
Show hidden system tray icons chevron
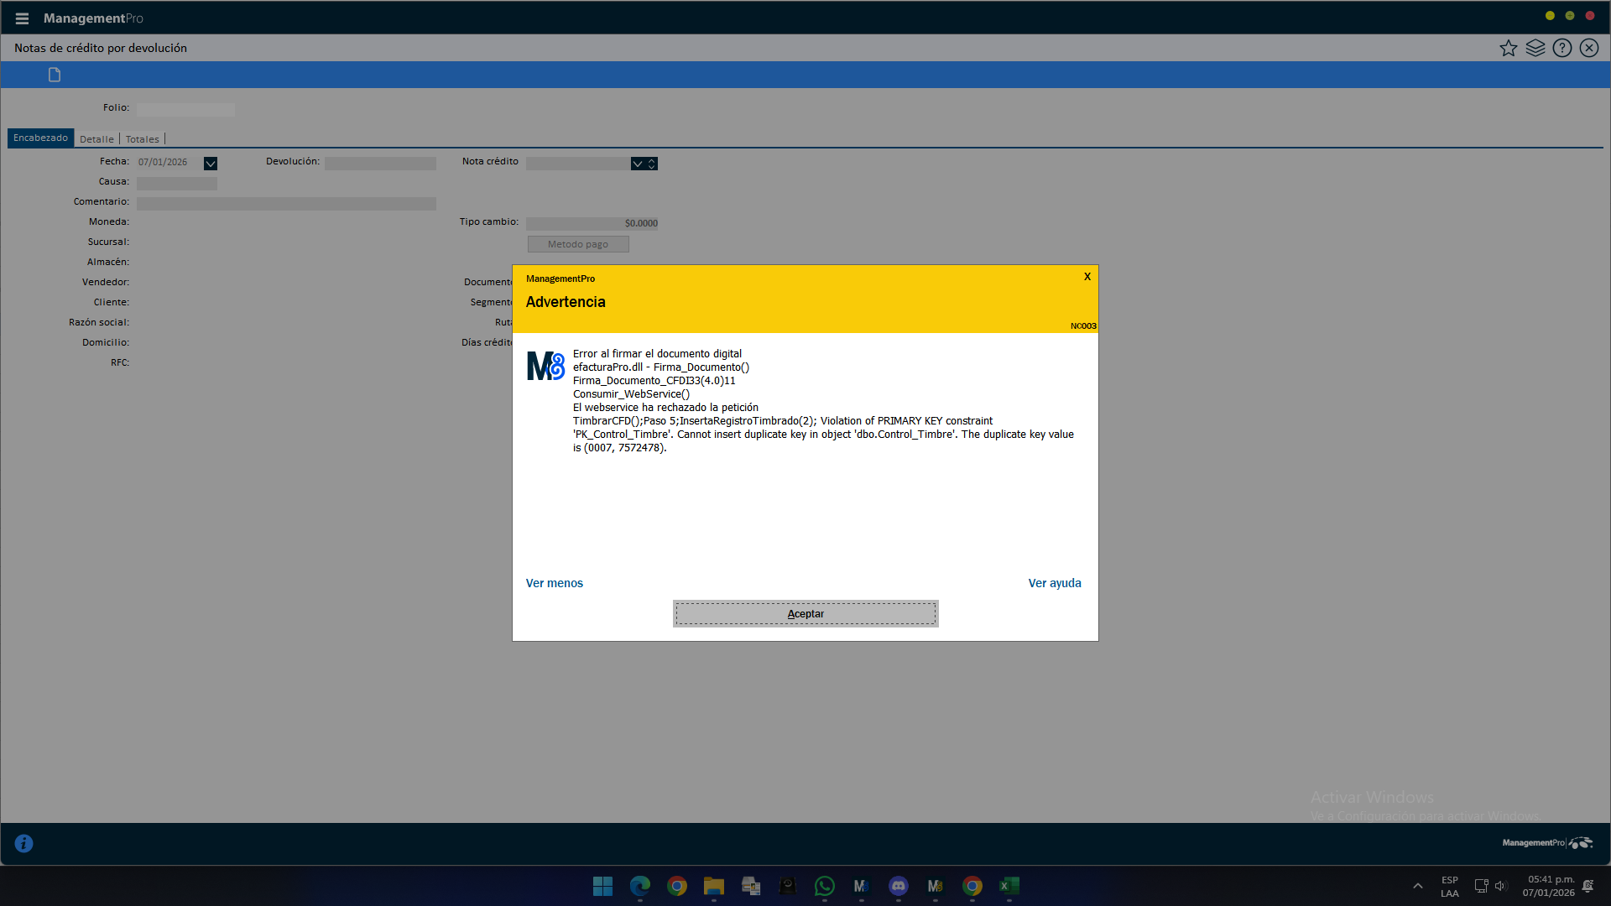tap(1417, 886)
